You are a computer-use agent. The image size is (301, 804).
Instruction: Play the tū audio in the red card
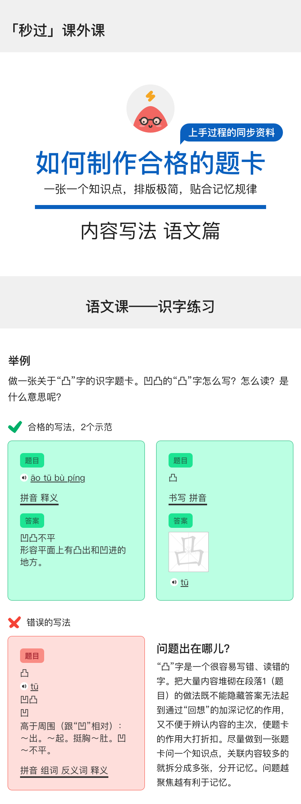(x=24, y=686)
